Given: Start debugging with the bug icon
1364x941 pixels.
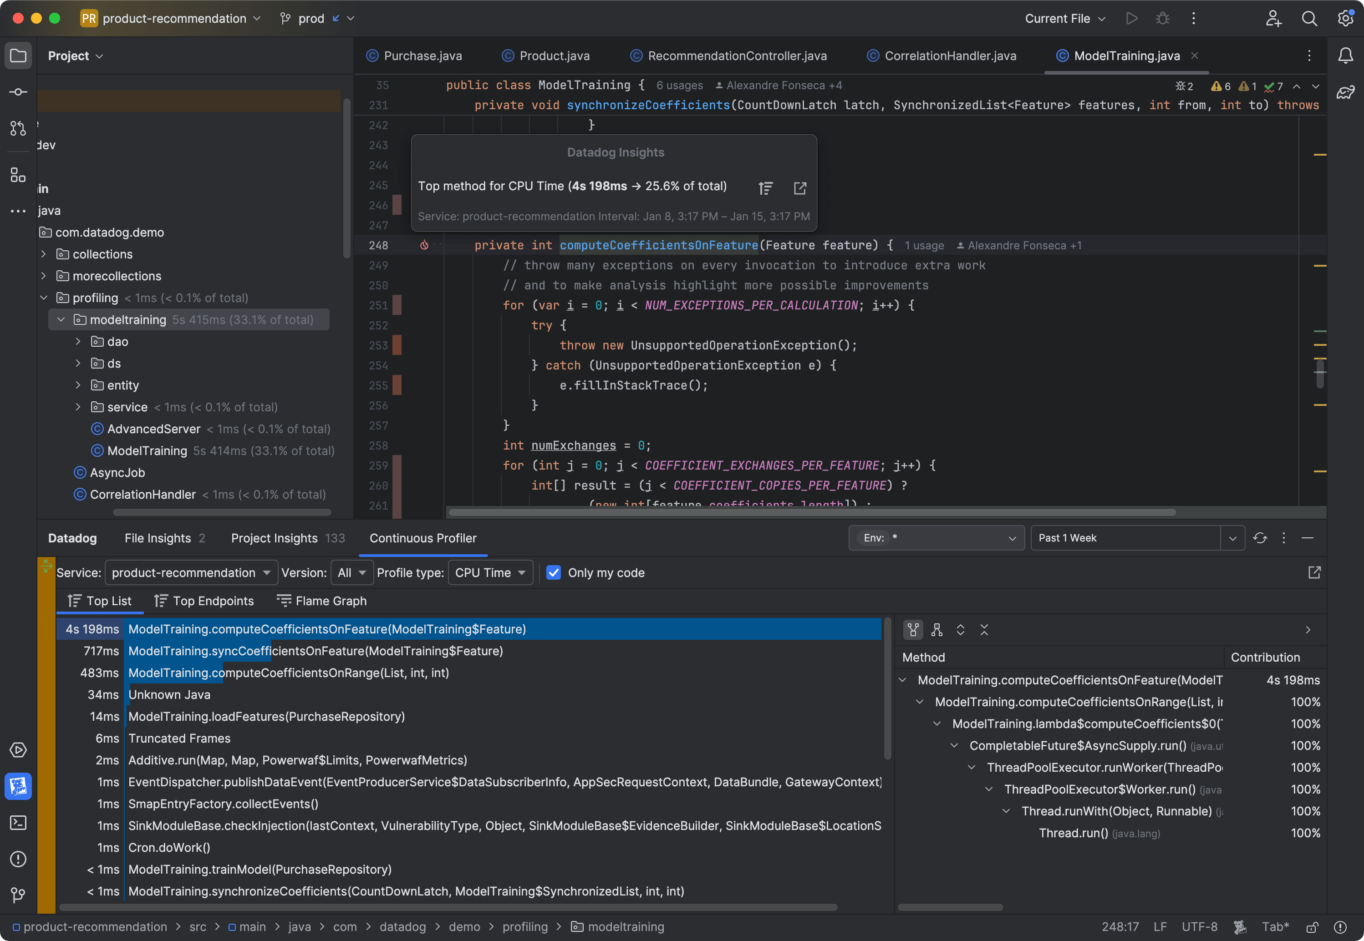Looking at the screenshot, I should (x=1162, y=18).
